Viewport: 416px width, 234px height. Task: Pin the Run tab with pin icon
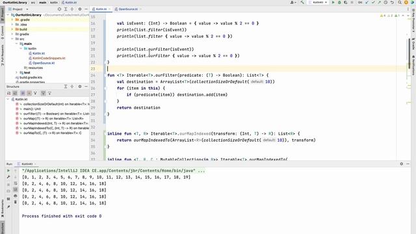(8, 207)
